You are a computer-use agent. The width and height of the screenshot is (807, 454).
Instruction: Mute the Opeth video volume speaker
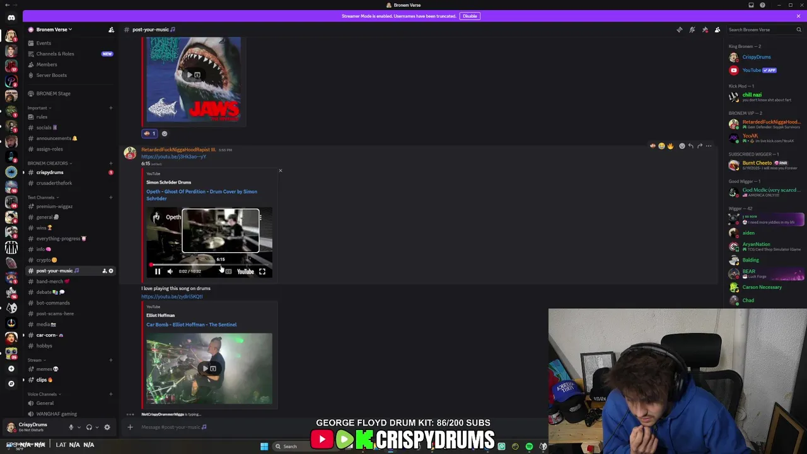point(170,272)
